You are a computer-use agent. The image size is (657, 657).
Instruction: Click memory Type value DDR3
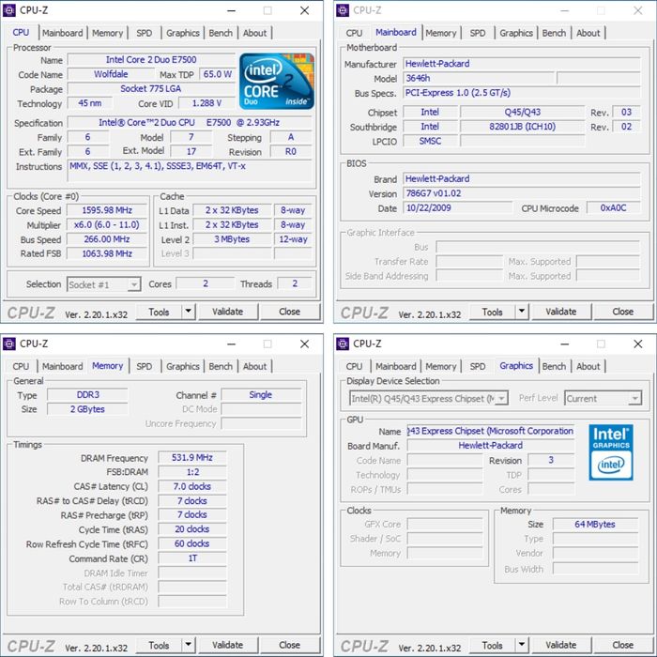[x=87, y=395]
